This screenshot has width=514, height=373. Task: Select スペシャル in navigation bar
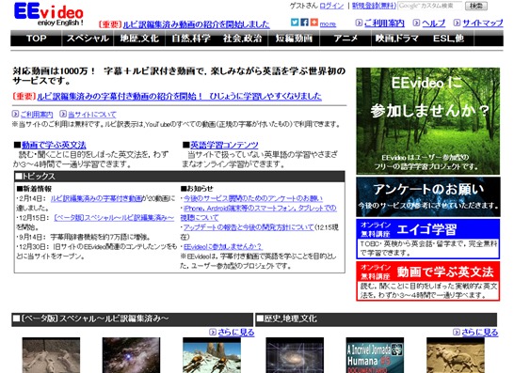tap(88, 39)
